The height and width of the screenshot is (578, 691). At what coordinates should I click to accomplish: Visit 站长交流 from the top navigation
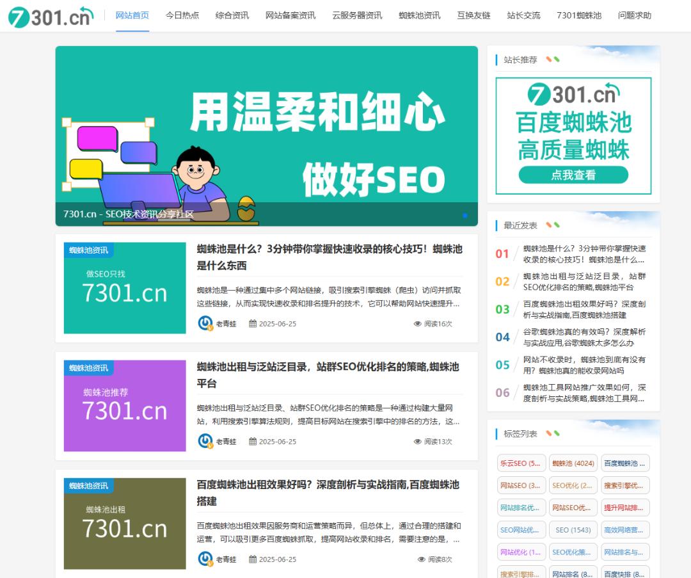523,15
